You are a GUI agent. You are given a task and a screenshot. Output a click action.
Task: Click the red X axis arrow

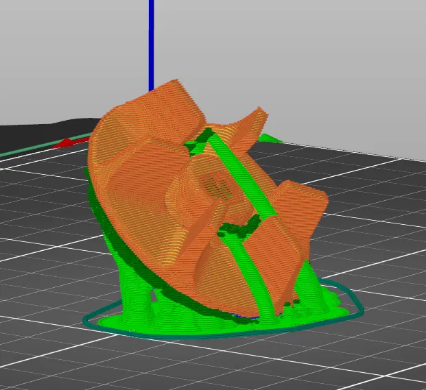point(71,143)
